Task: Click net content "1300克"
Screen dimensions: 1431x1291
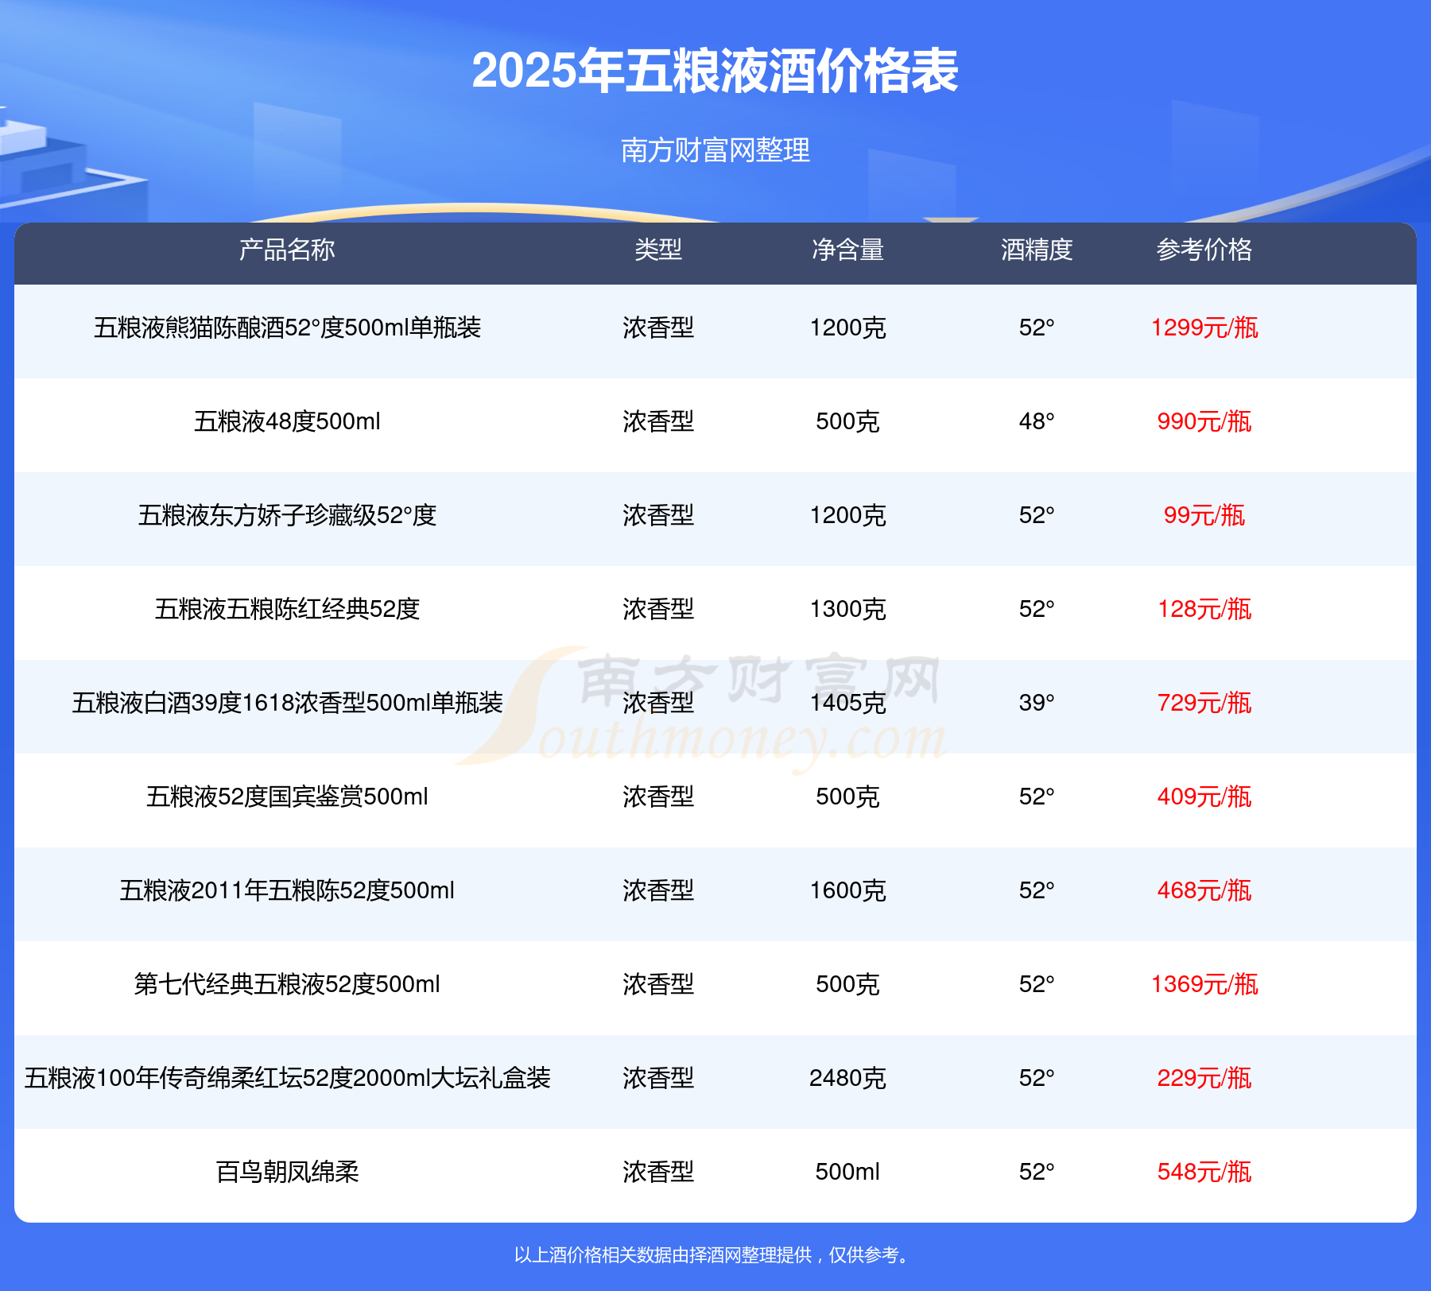Action: pos(847,609)
